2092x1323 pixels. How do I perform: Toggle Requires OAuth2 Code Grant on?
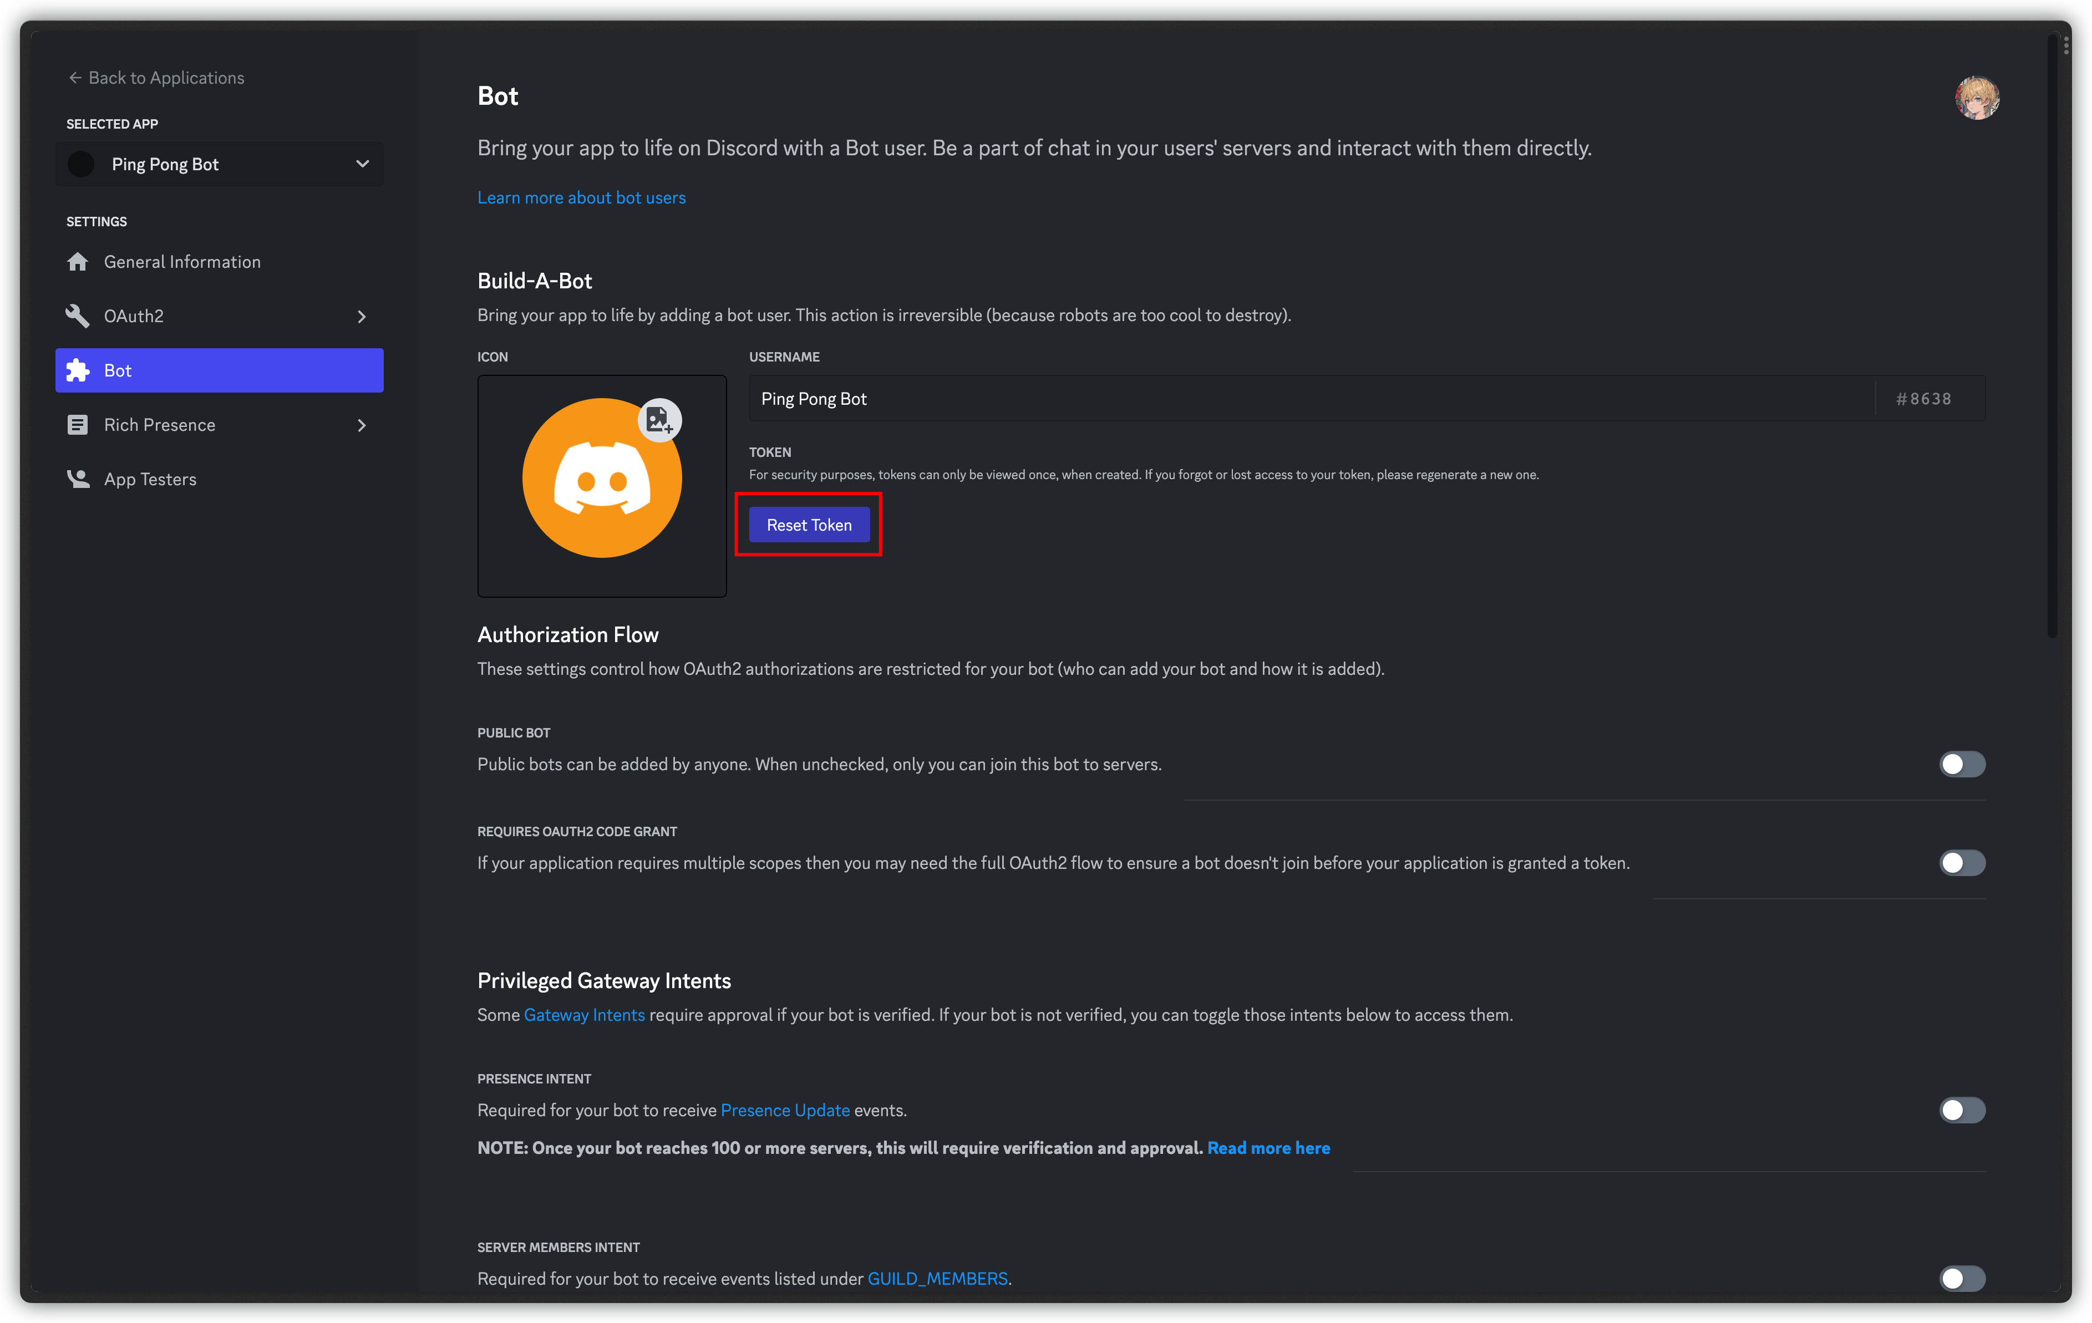point(1963,863)
